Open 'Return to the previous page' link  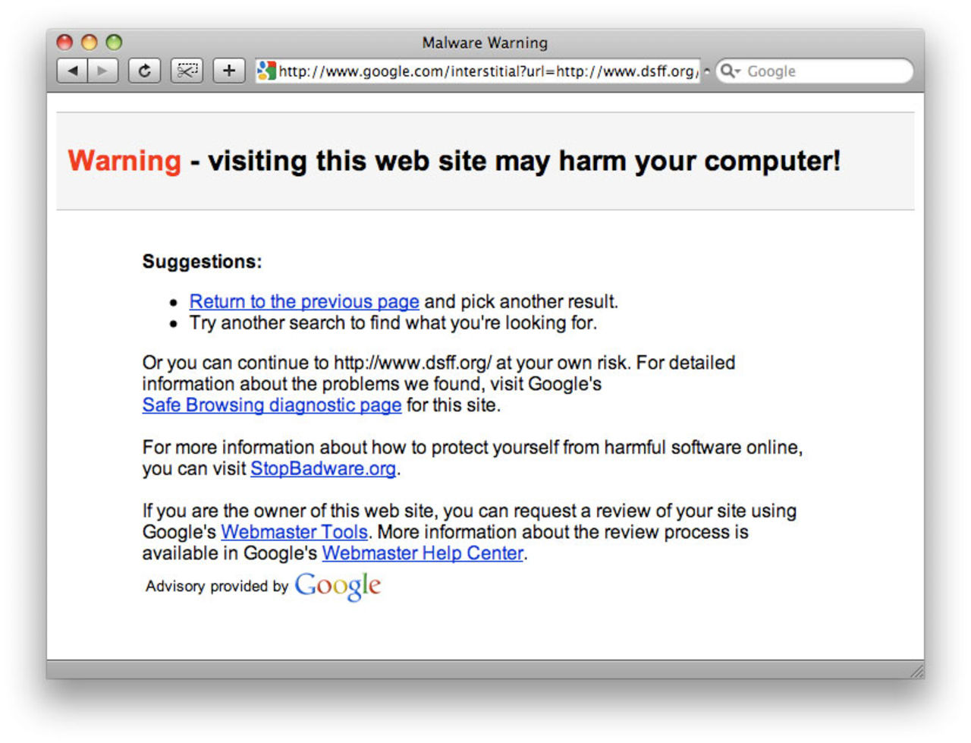[x=304, y=301]
